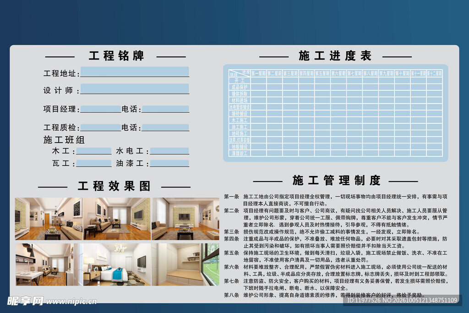469x313 pixels.
Task: Click the 清理竣工 row label
Action: tap(240, 153)
